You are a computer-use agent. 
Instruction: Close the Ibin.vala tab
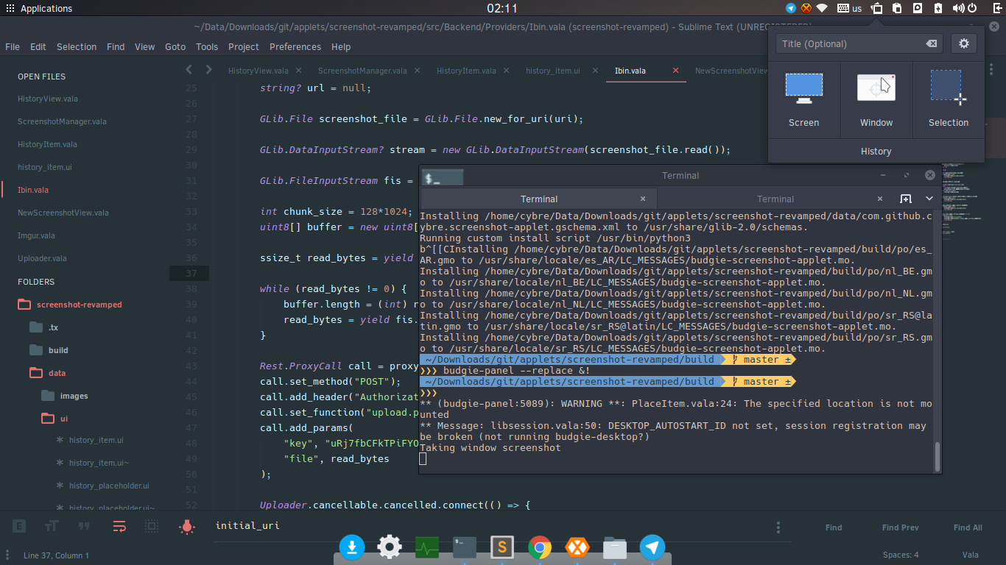pos(675,71)
